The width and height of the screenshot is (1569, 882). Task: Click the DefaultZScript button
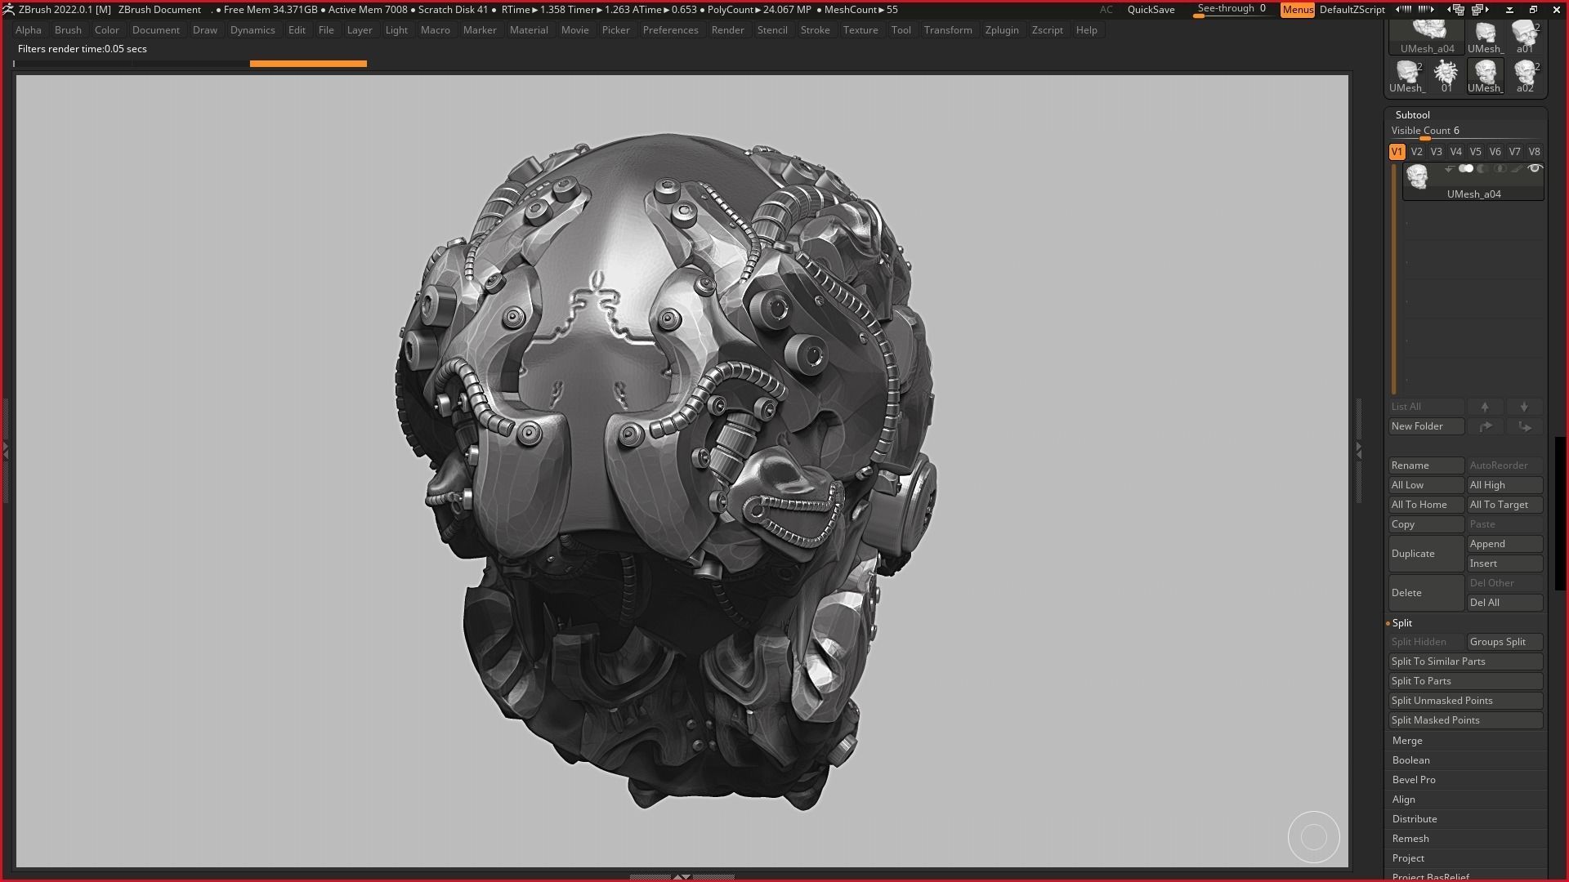pyautogui.click(x=1352, y=10)
